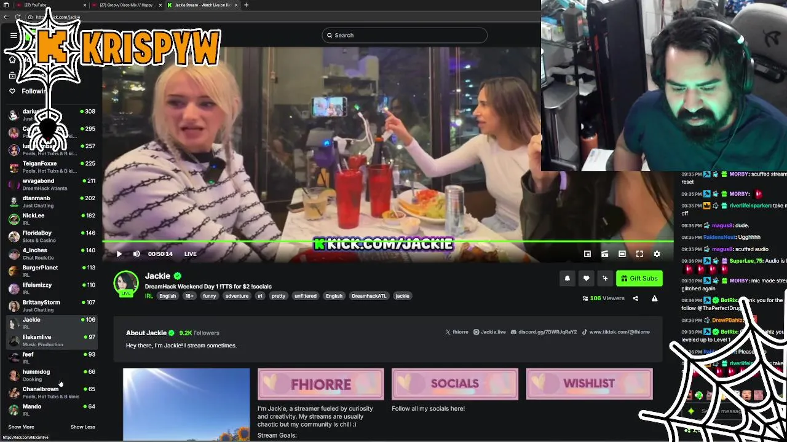Select the unfiltered tag

coord(306,296)
